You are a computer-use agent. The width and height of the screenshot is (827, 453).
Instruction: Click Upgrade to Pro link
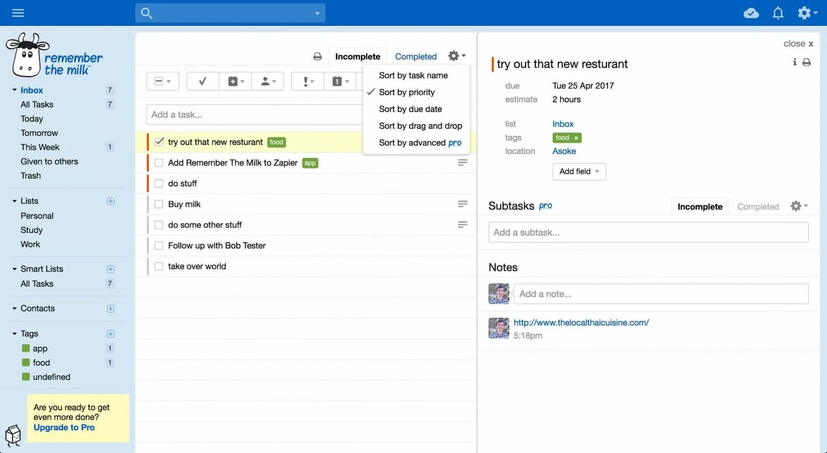(x=64, y=427)
